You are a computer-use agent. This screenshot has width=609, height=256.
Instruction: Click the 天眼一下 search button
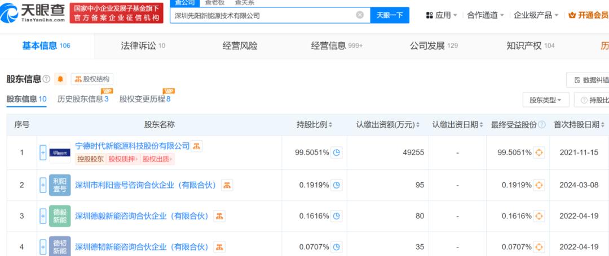pyautogui.click(x=390, y=15)
